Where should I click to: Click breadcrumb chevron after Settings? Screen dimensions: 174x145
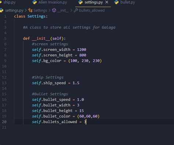(x=50, y=11)
